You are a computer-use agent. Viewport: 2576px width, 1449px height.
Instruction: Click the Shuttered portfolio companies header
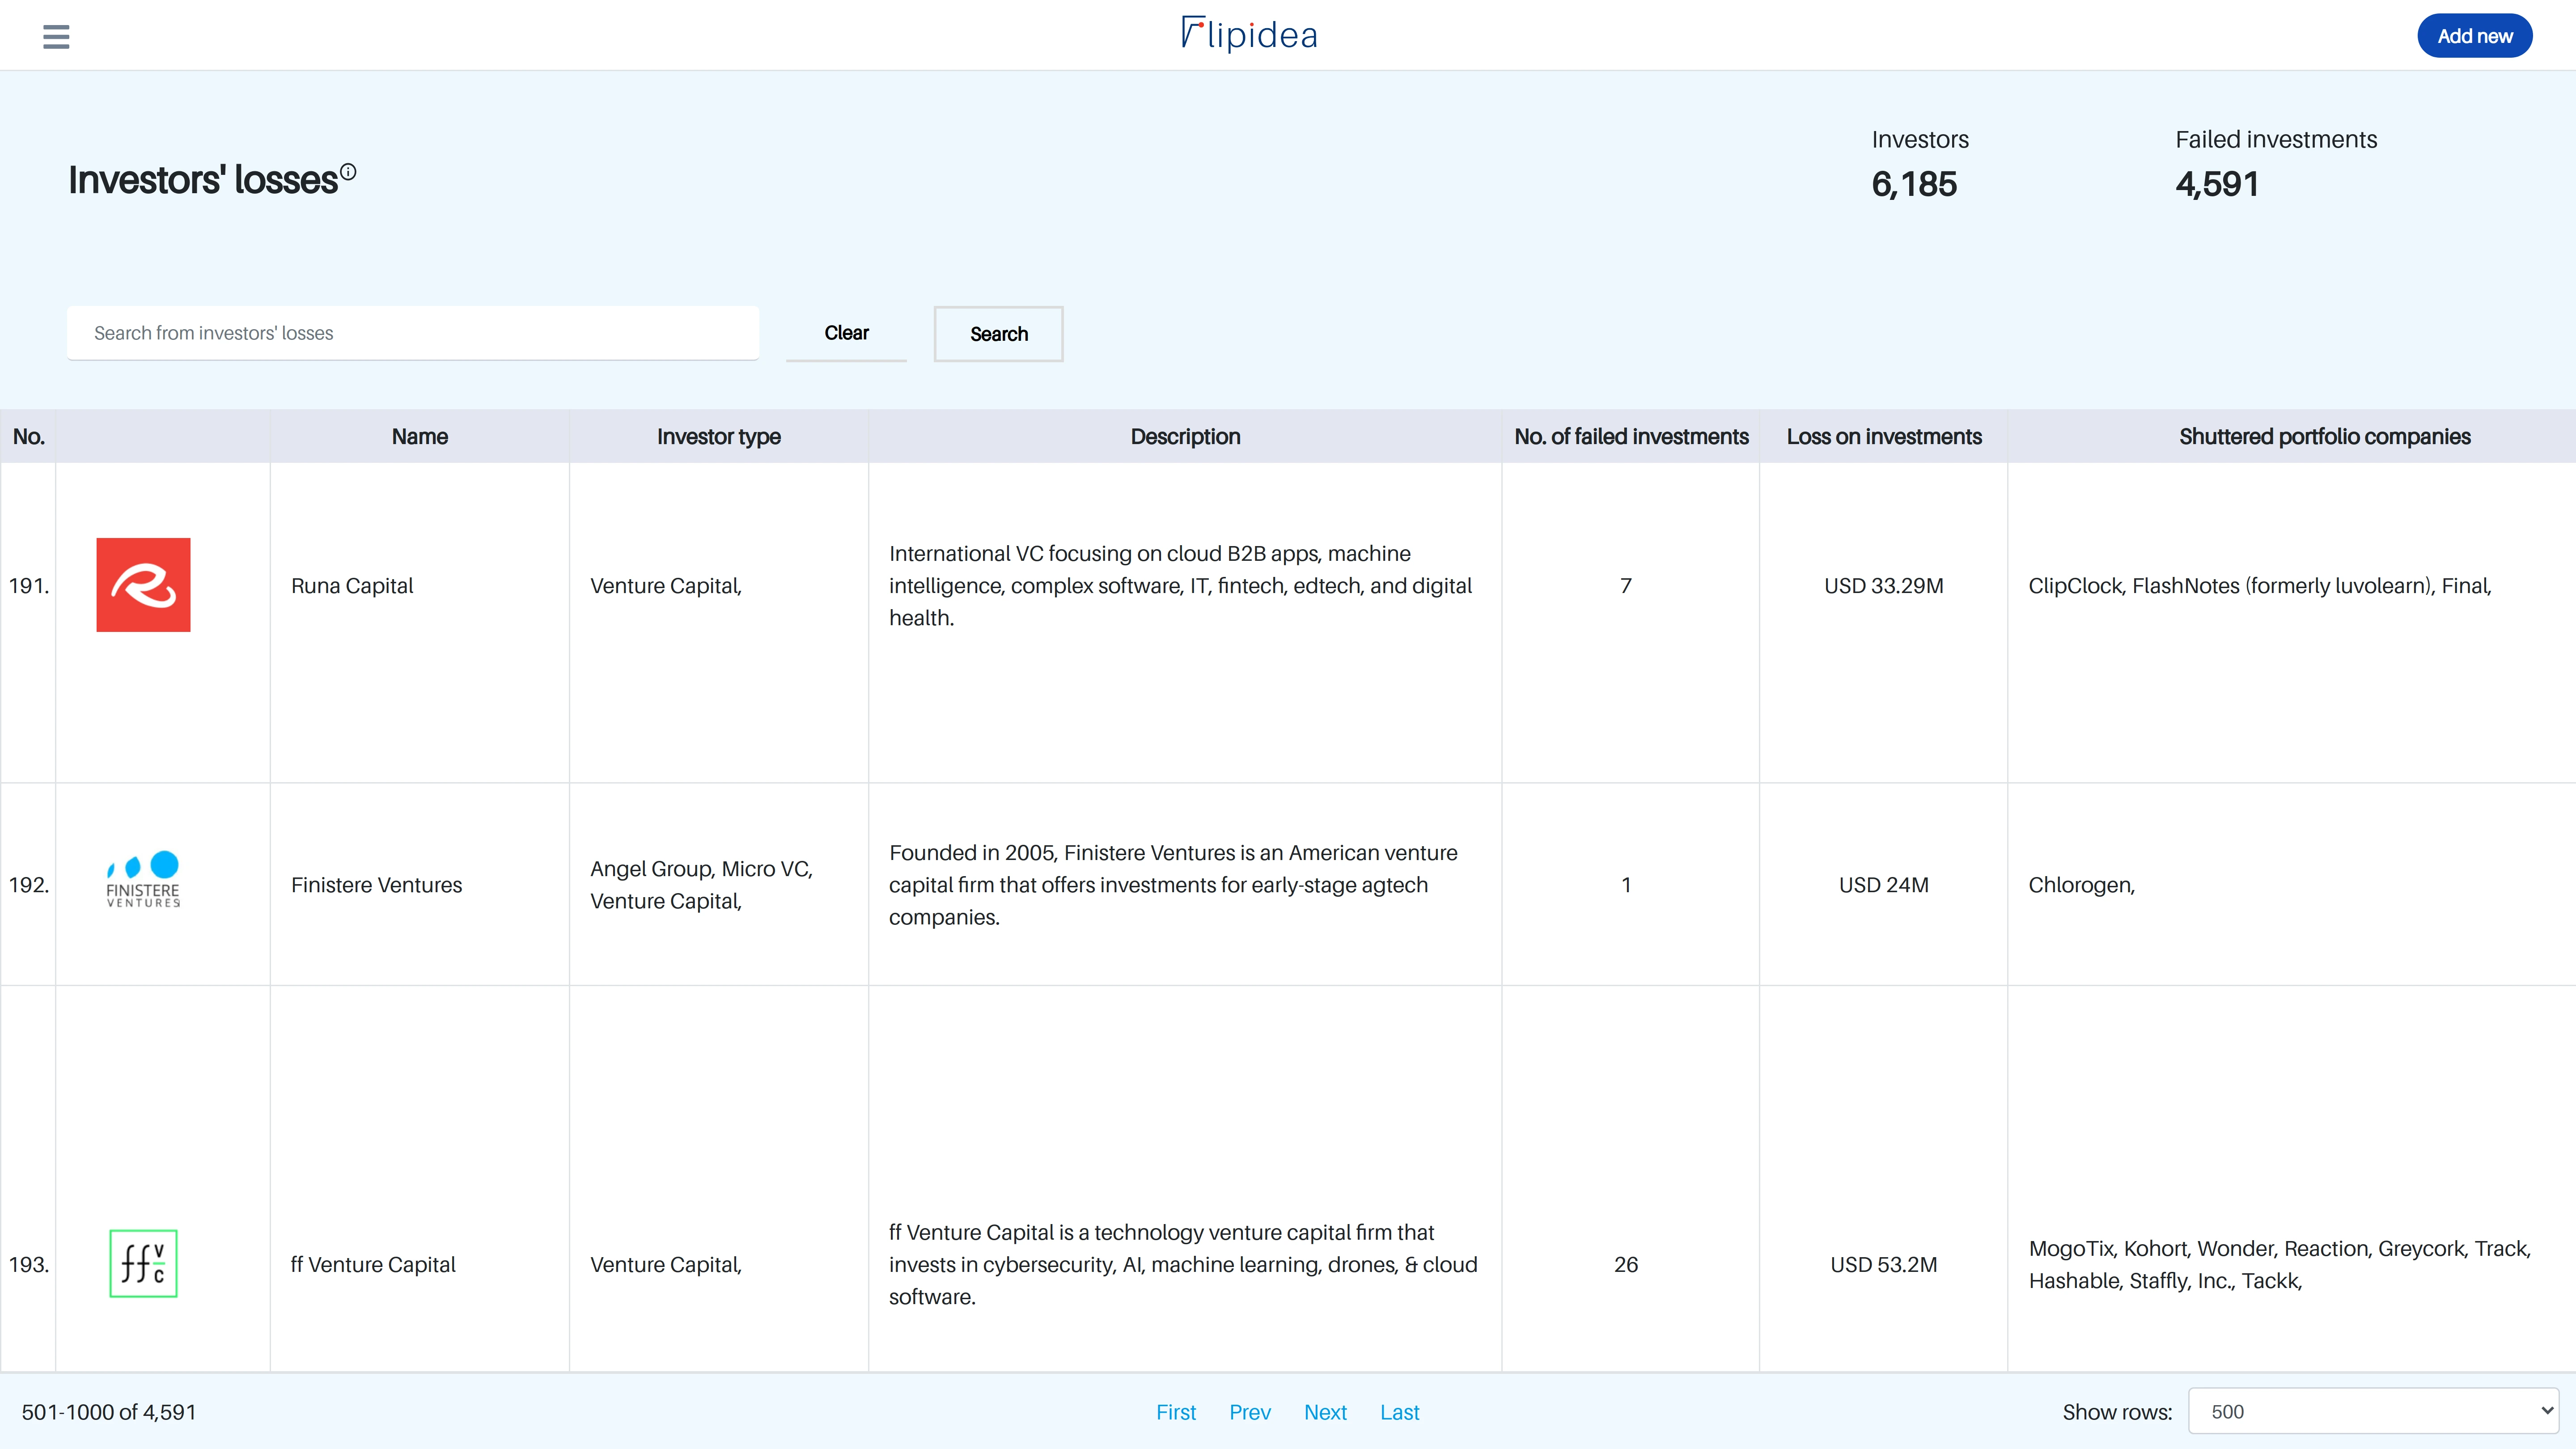coord(2324,436)
